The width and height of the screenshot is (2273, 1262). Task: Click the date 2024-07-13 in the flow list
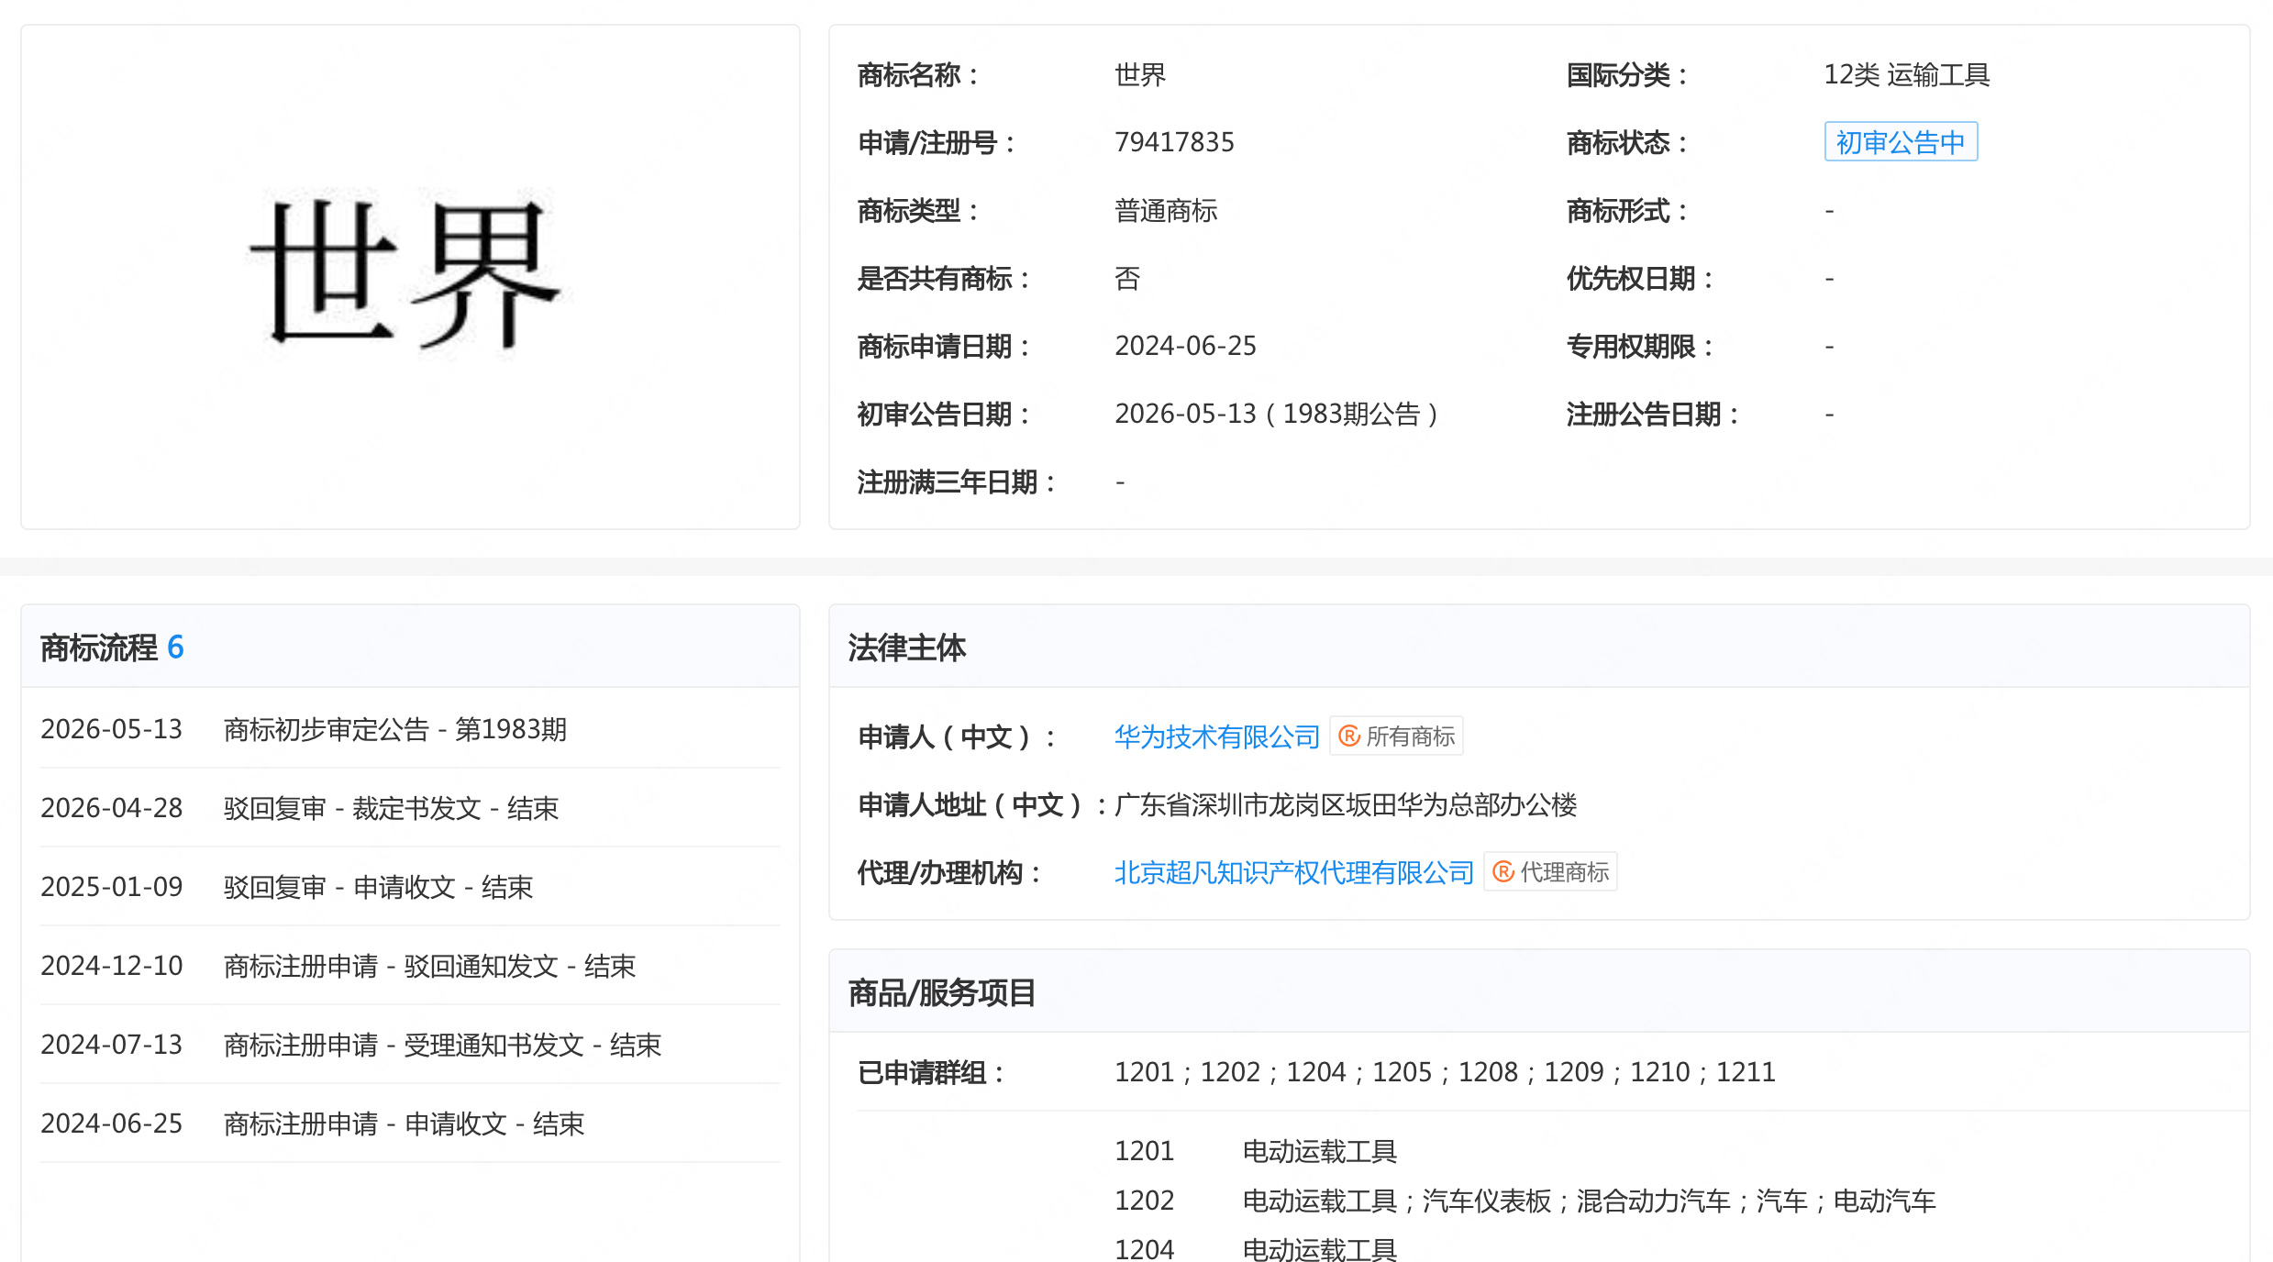pos(111,1045)
